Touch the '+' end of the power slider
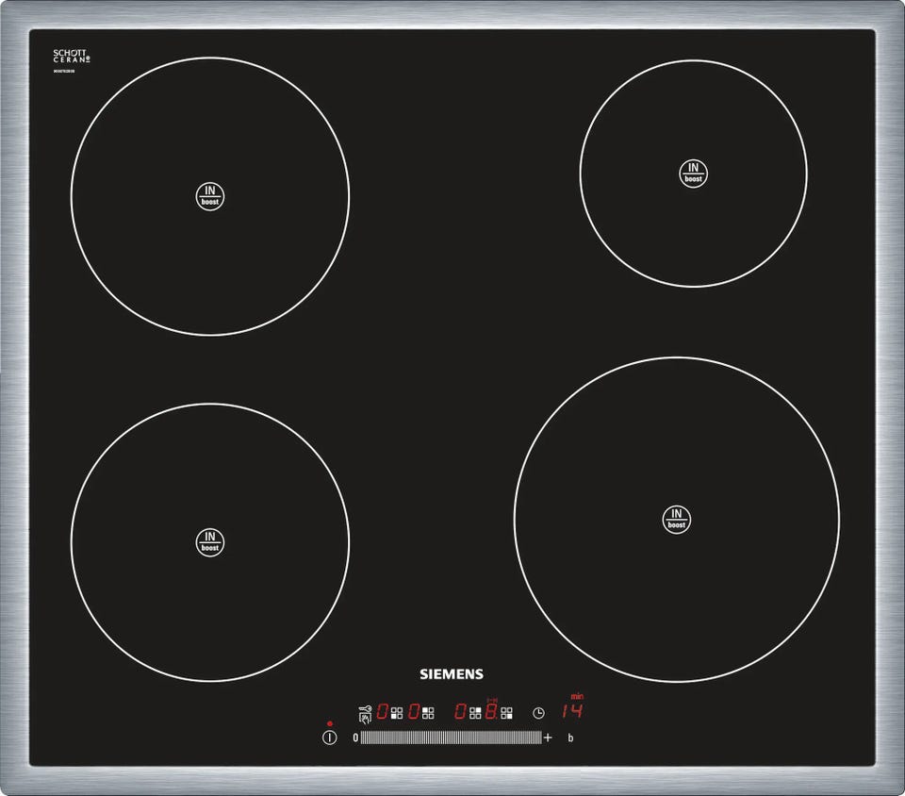905x796 pixels. tap(548, 738)
